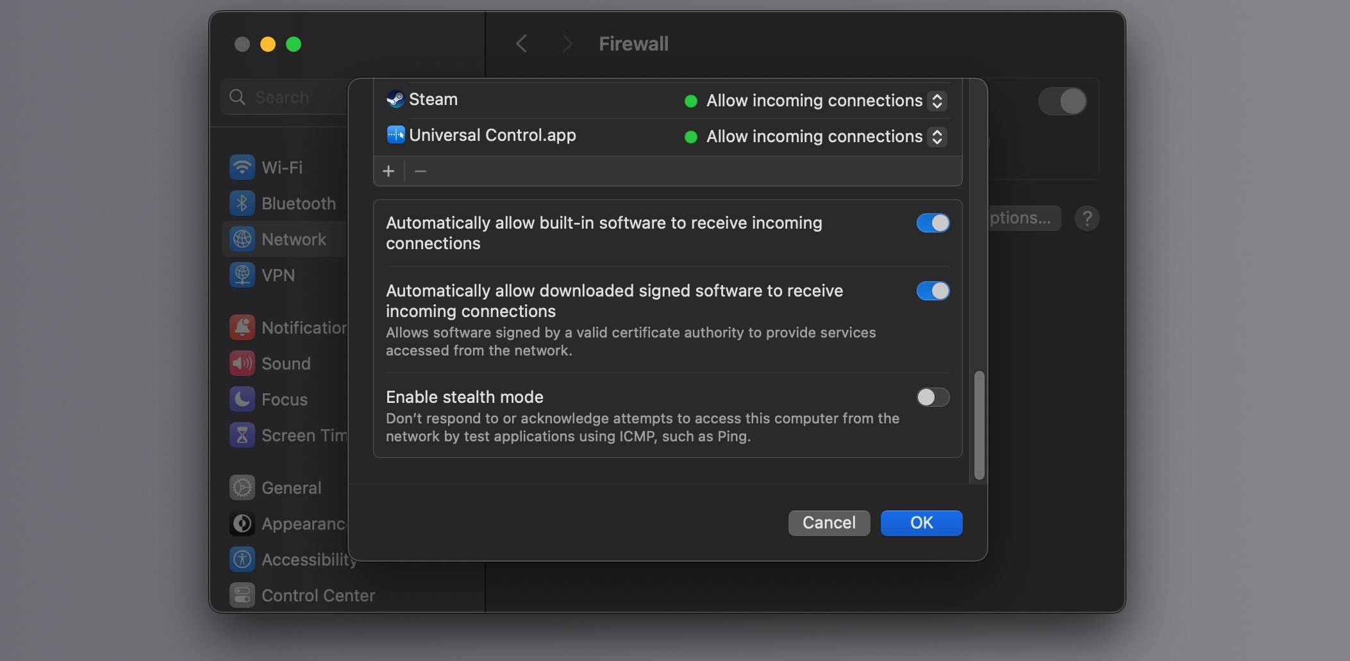The image size is (1350, 661).
Task: Open Accessibility settings via its icon
Action: pyautogui.click(x=242, y=559)
